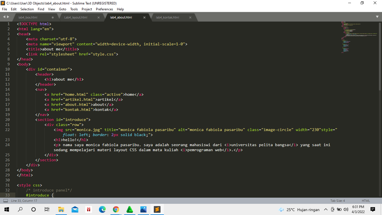Open the tab overflow dropdown at top right
The width and height of the screenshot is (382, 215).
pos(378,17)
